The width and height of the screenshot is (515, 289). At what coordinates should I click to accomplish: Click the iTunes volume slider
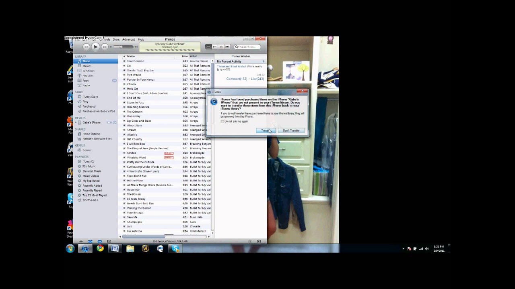pos(123,47)
